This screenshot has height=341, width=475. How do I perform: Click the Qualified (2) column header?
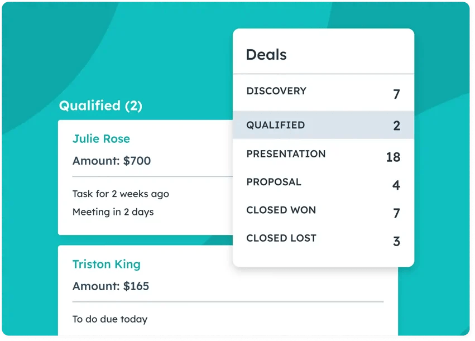(100, 105)
